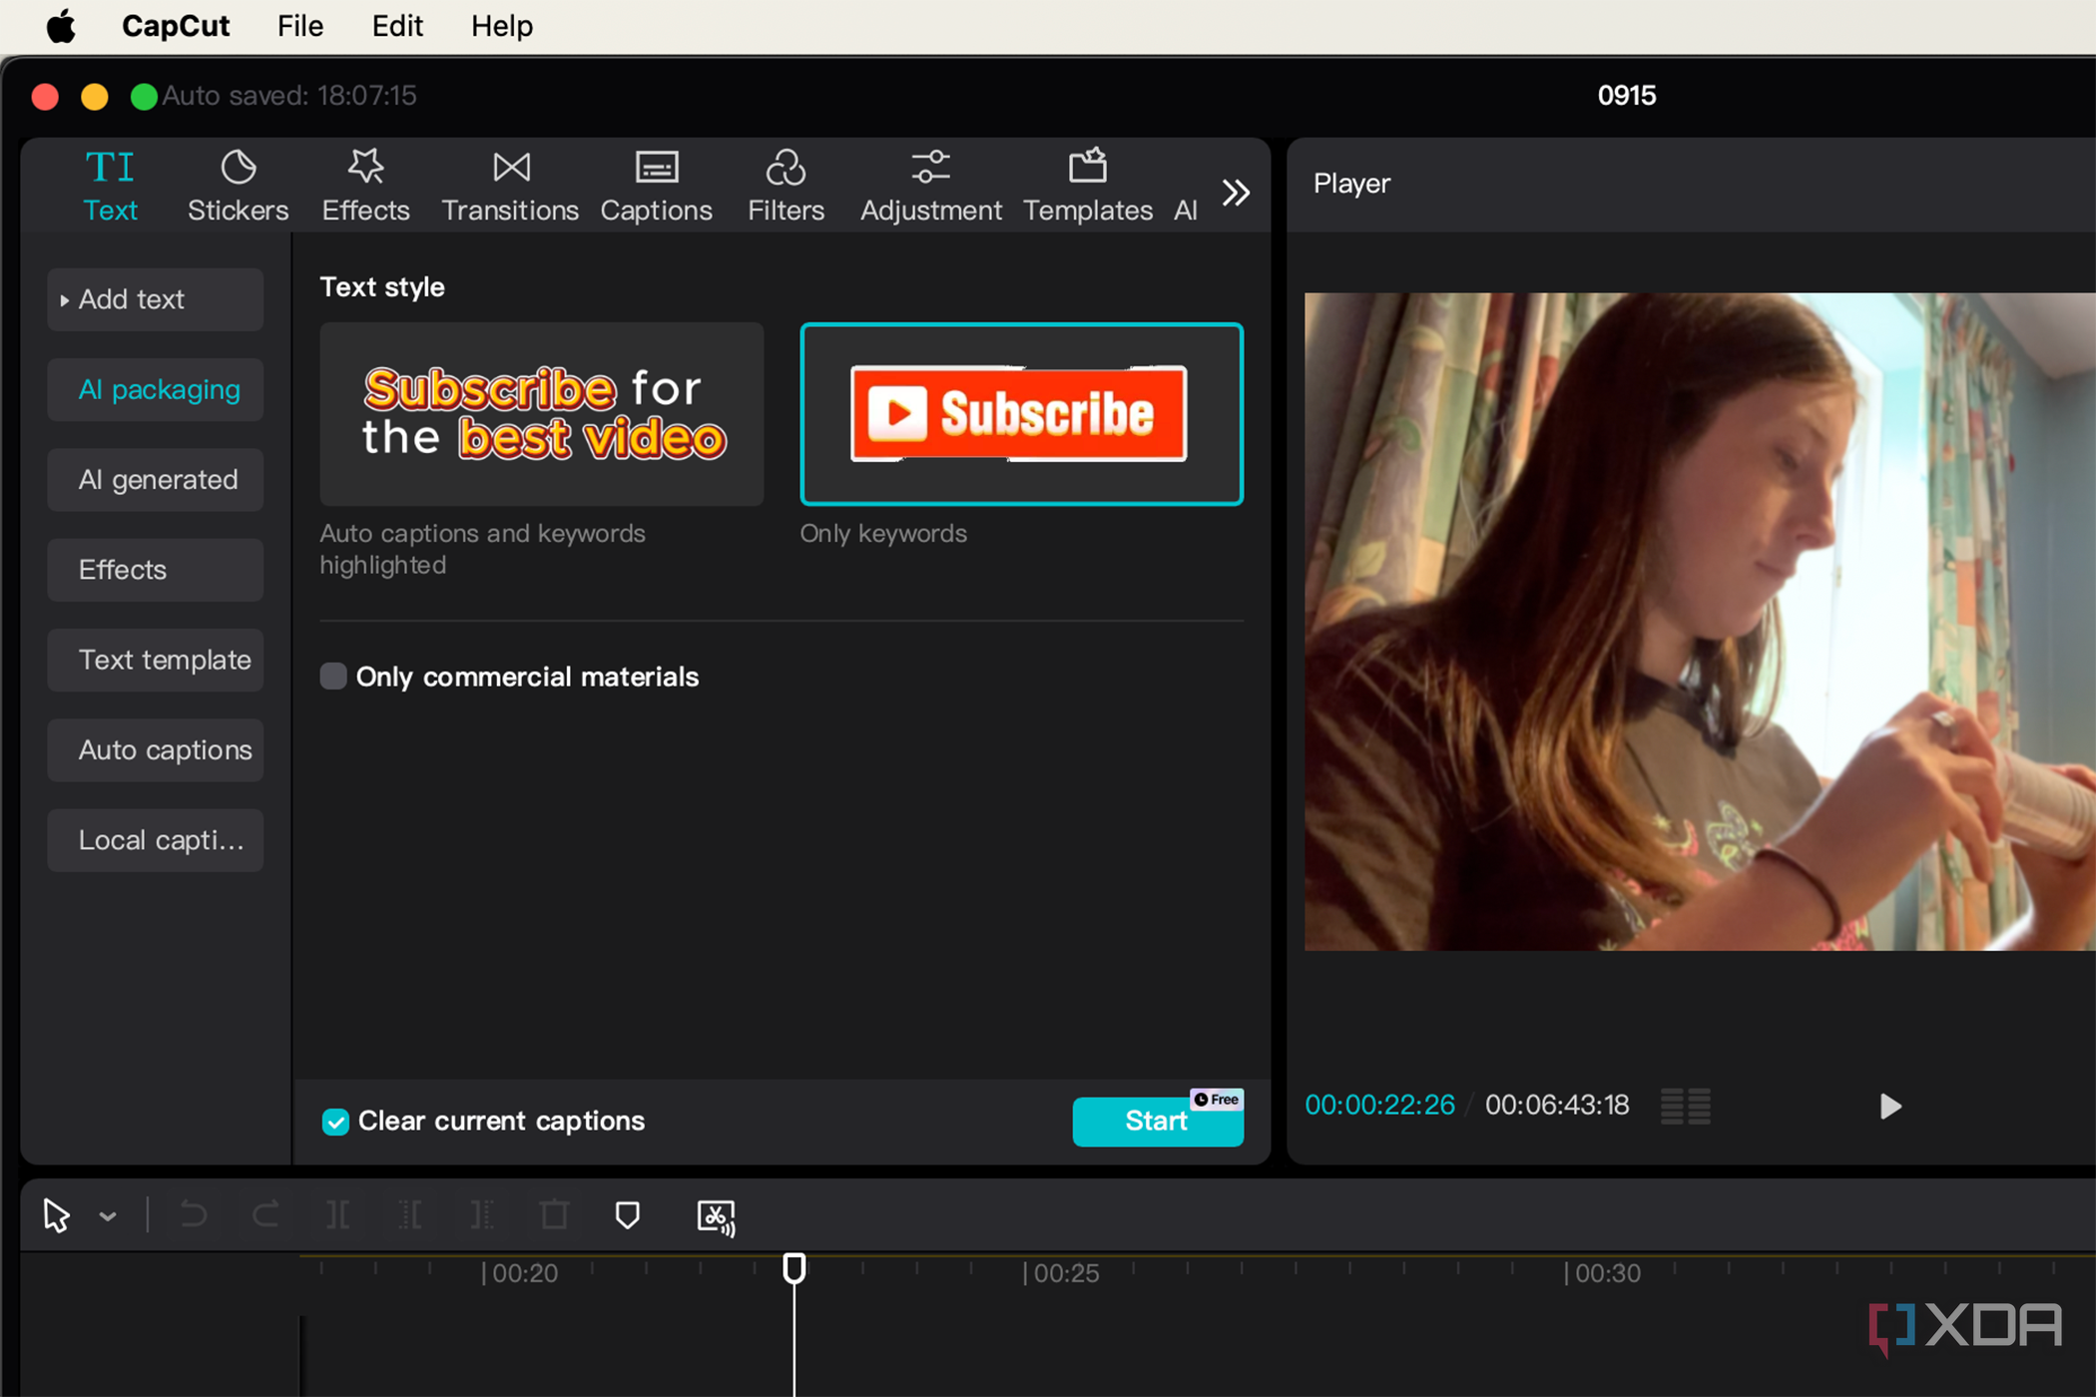The width and height of the screenshot is (2096, 1397).
Task: Open the CapCut app menu
Action: click(x=176, y=26)
